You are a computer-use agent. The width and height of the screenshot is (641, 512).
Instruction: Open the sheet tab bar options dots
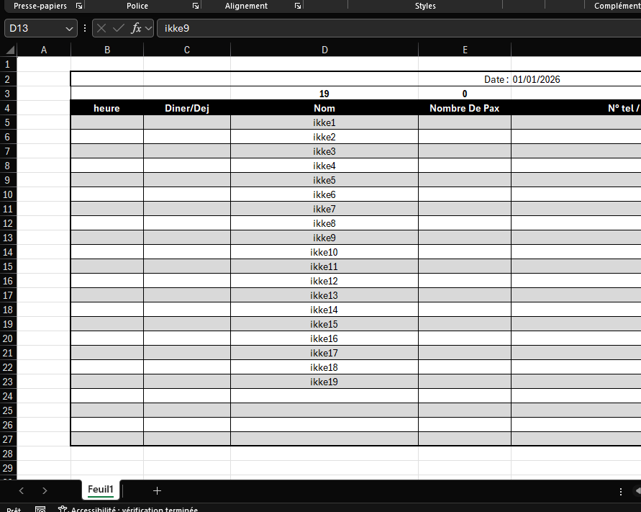point(621,491)
